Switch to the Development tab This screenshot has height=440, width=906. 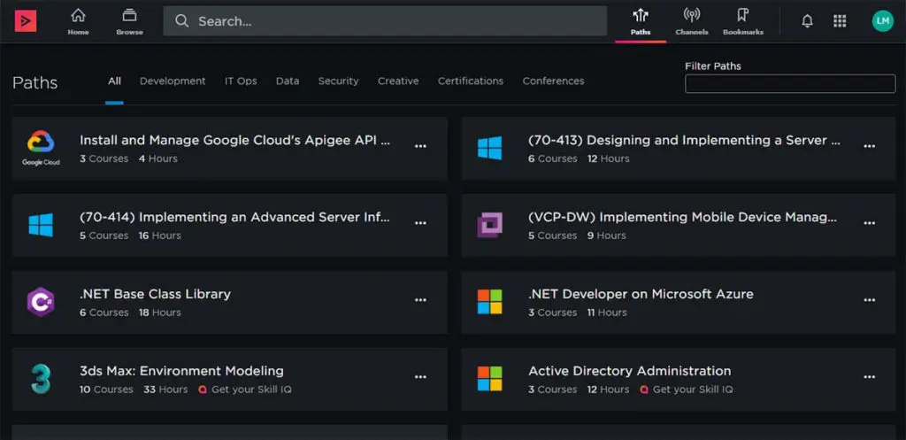coord(173,81)
